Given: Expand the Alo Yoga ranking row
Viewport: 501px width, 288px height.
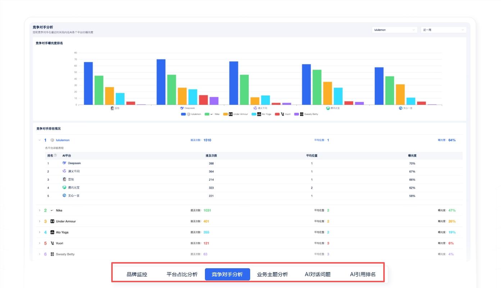Looking at the screenshot, I should tap(40, 232).
